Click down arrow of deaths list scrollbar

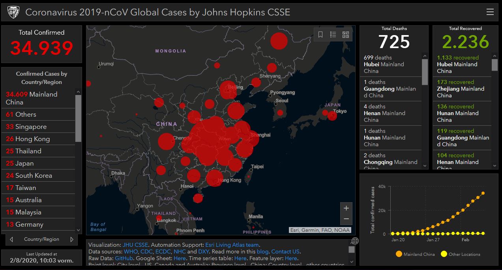pos(425,166)
